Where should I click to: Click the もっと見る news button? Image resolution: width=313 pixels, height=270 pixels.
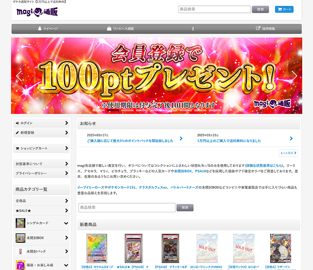pos(288,153)
